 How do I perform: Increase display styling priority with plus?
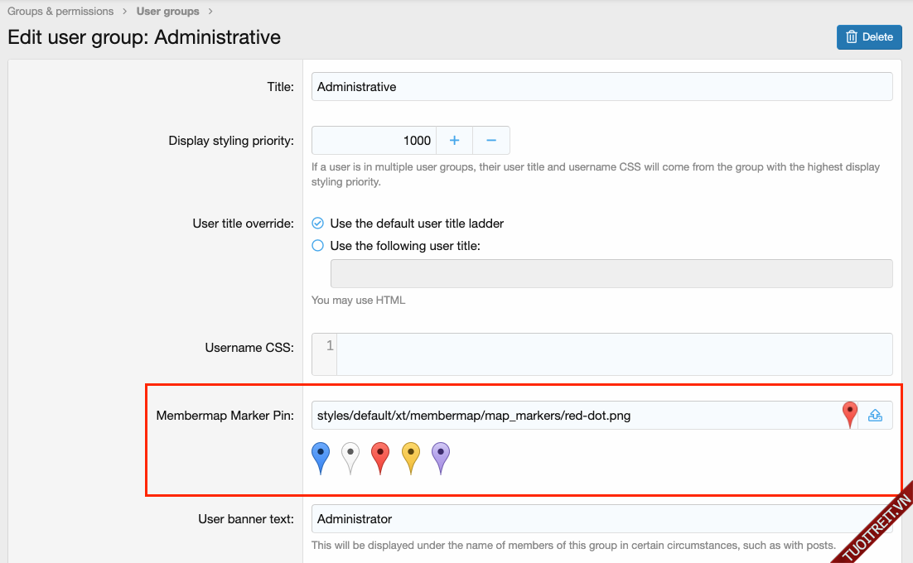point(454,141)
